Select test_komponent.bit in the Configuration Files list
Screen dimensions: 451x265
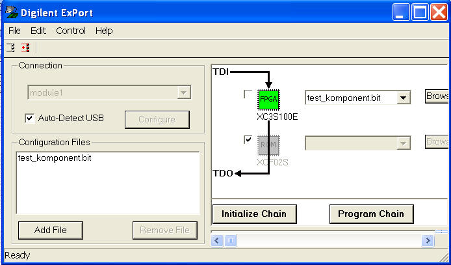click(x=55, y=158)
